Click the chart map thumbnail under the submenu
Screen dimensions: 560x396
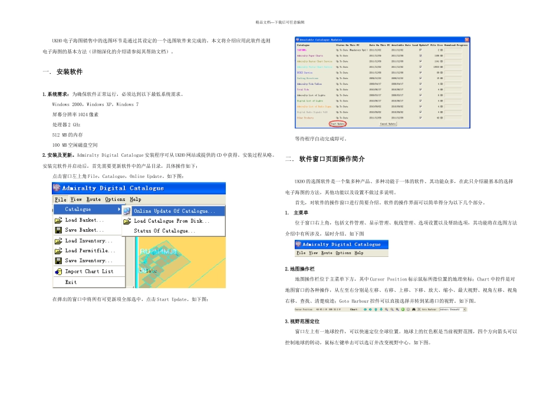182,262
